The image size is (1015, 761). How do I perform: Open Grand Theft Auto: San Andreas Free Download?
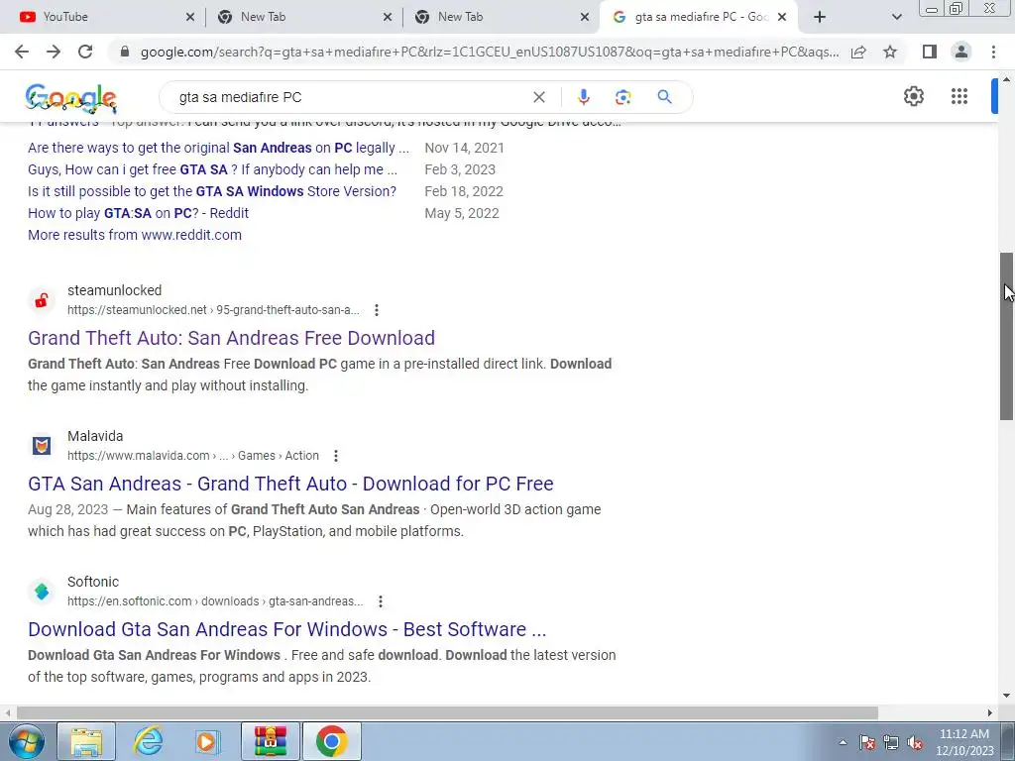click(x=231, y=338)
